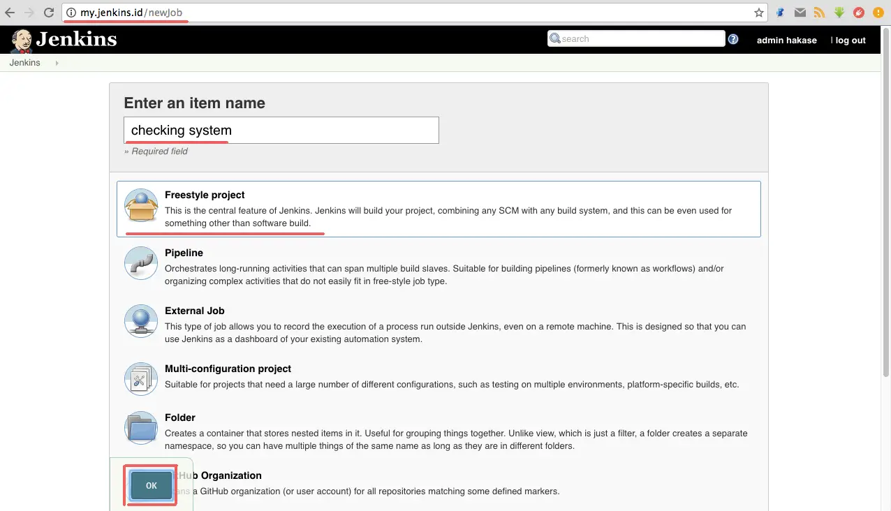Click the Freestyle project box icon

pyautogui.click(x=141, y=206)
